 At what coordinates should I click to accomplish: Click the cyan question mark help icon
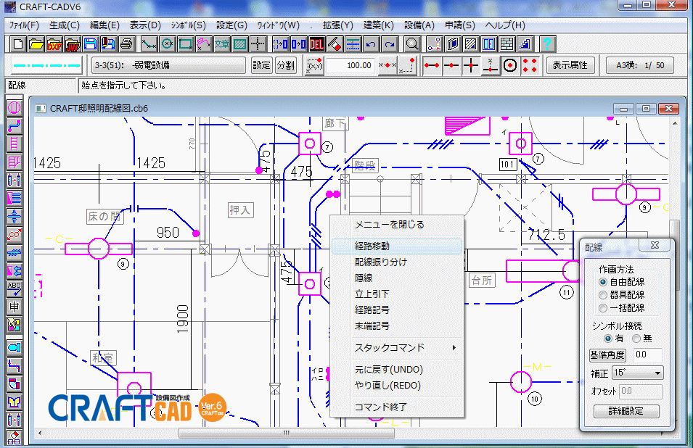click(547, 44)
